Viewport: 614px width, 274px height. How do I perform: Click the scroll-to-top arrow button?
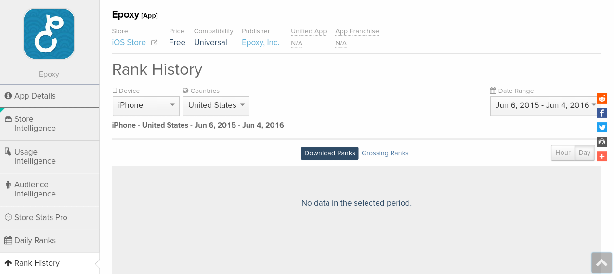point(601,263)
